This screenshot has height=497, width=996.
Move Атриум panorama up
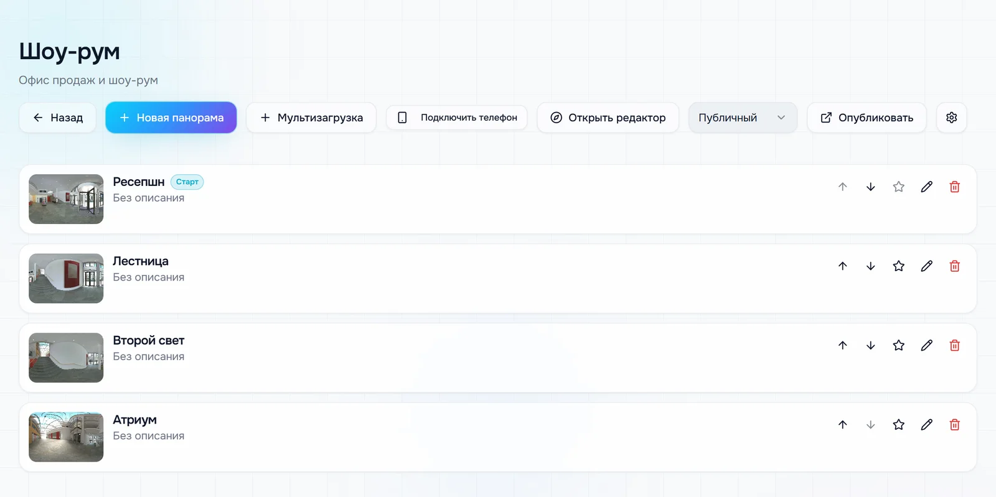842,425
